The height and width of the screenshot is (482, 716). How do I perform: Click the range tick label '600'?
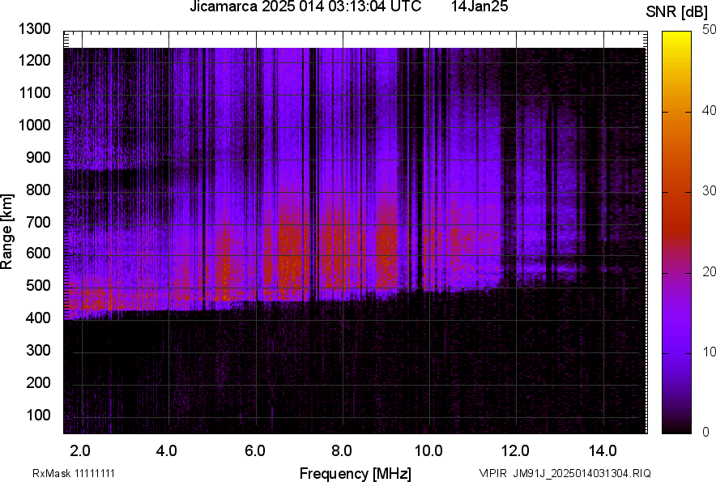pos(38,253)
